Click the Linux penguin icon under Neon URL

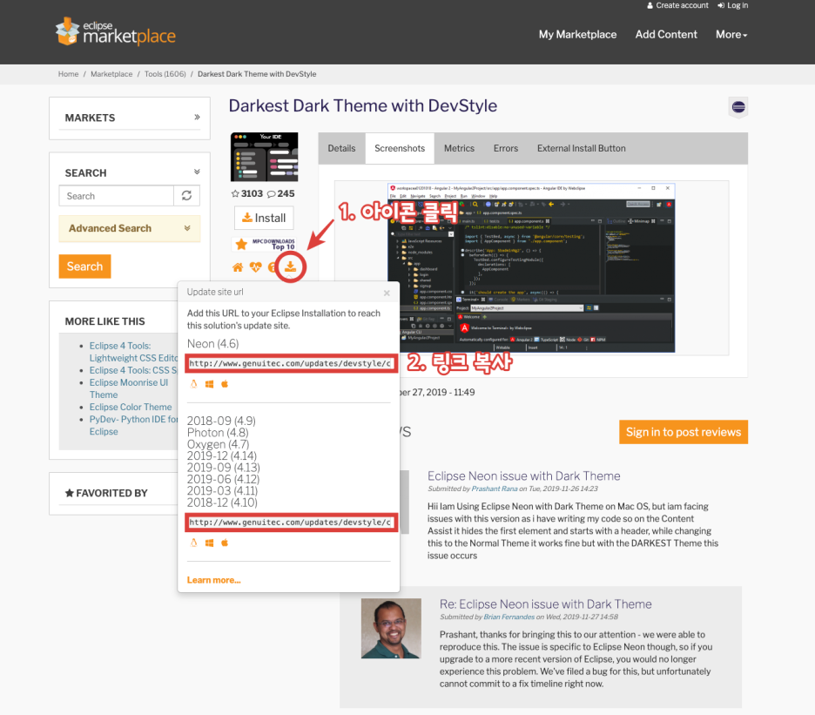pos(193,383)
